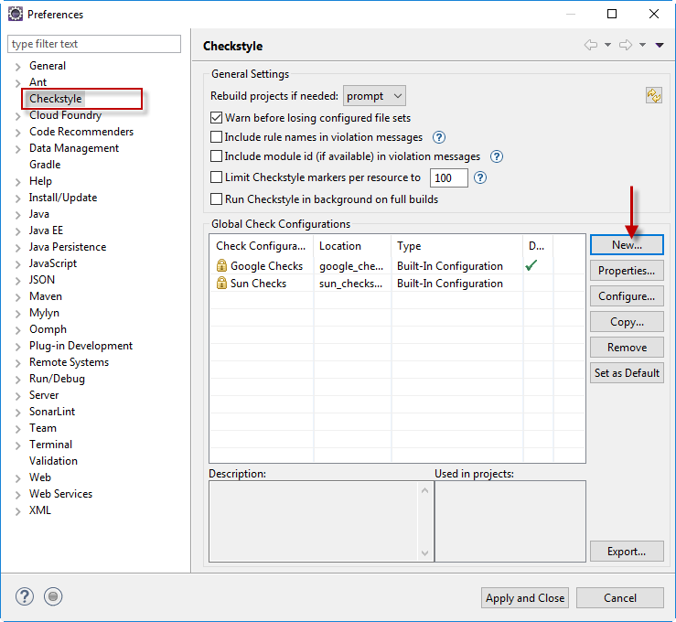Viewport: 676px width, 622px height.
Task: Click the filter text search field
Action: (x=94, y=44)
